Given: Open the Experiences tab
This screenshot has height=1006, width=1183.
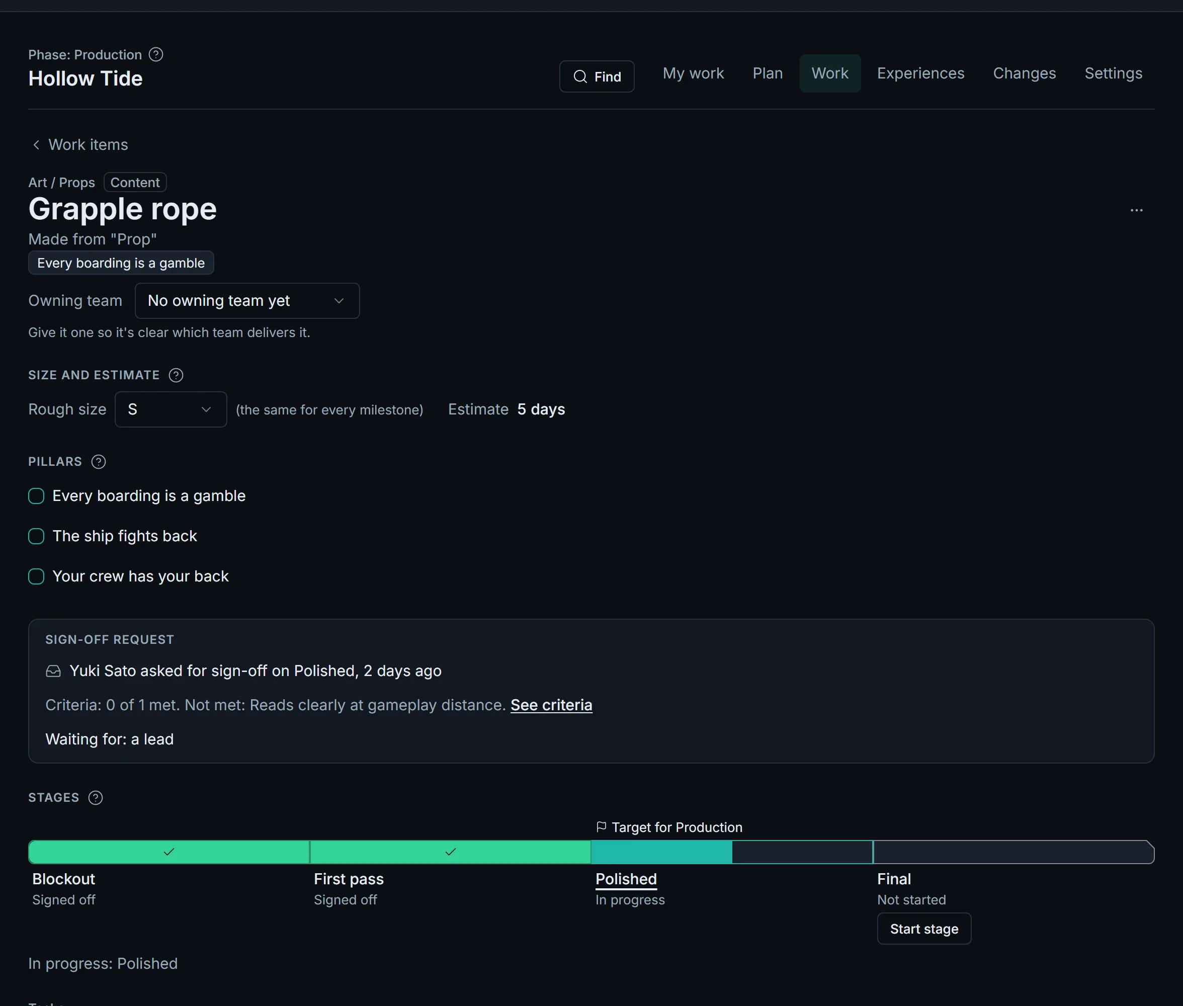Looking at the screenshot, I should 920,73.
